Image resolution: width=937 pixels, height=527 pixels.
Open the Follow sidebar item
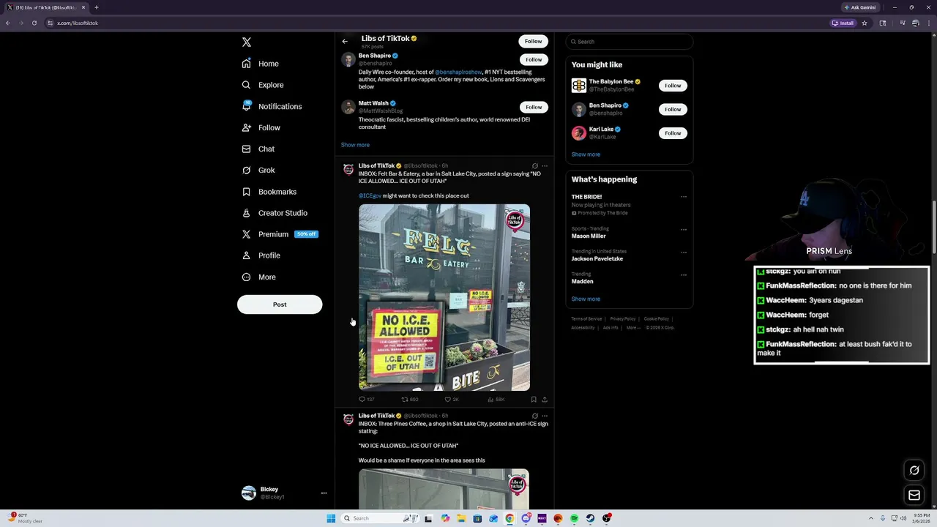click(261, 127)
